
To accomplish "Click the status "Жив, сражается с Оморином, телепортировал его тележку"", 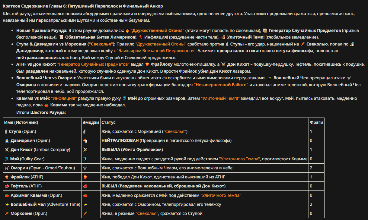I will tap(161, 204).
